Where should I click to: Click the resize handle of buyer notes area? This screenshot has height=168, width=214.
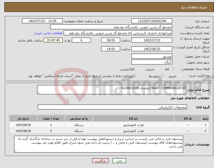pos(16,151)
